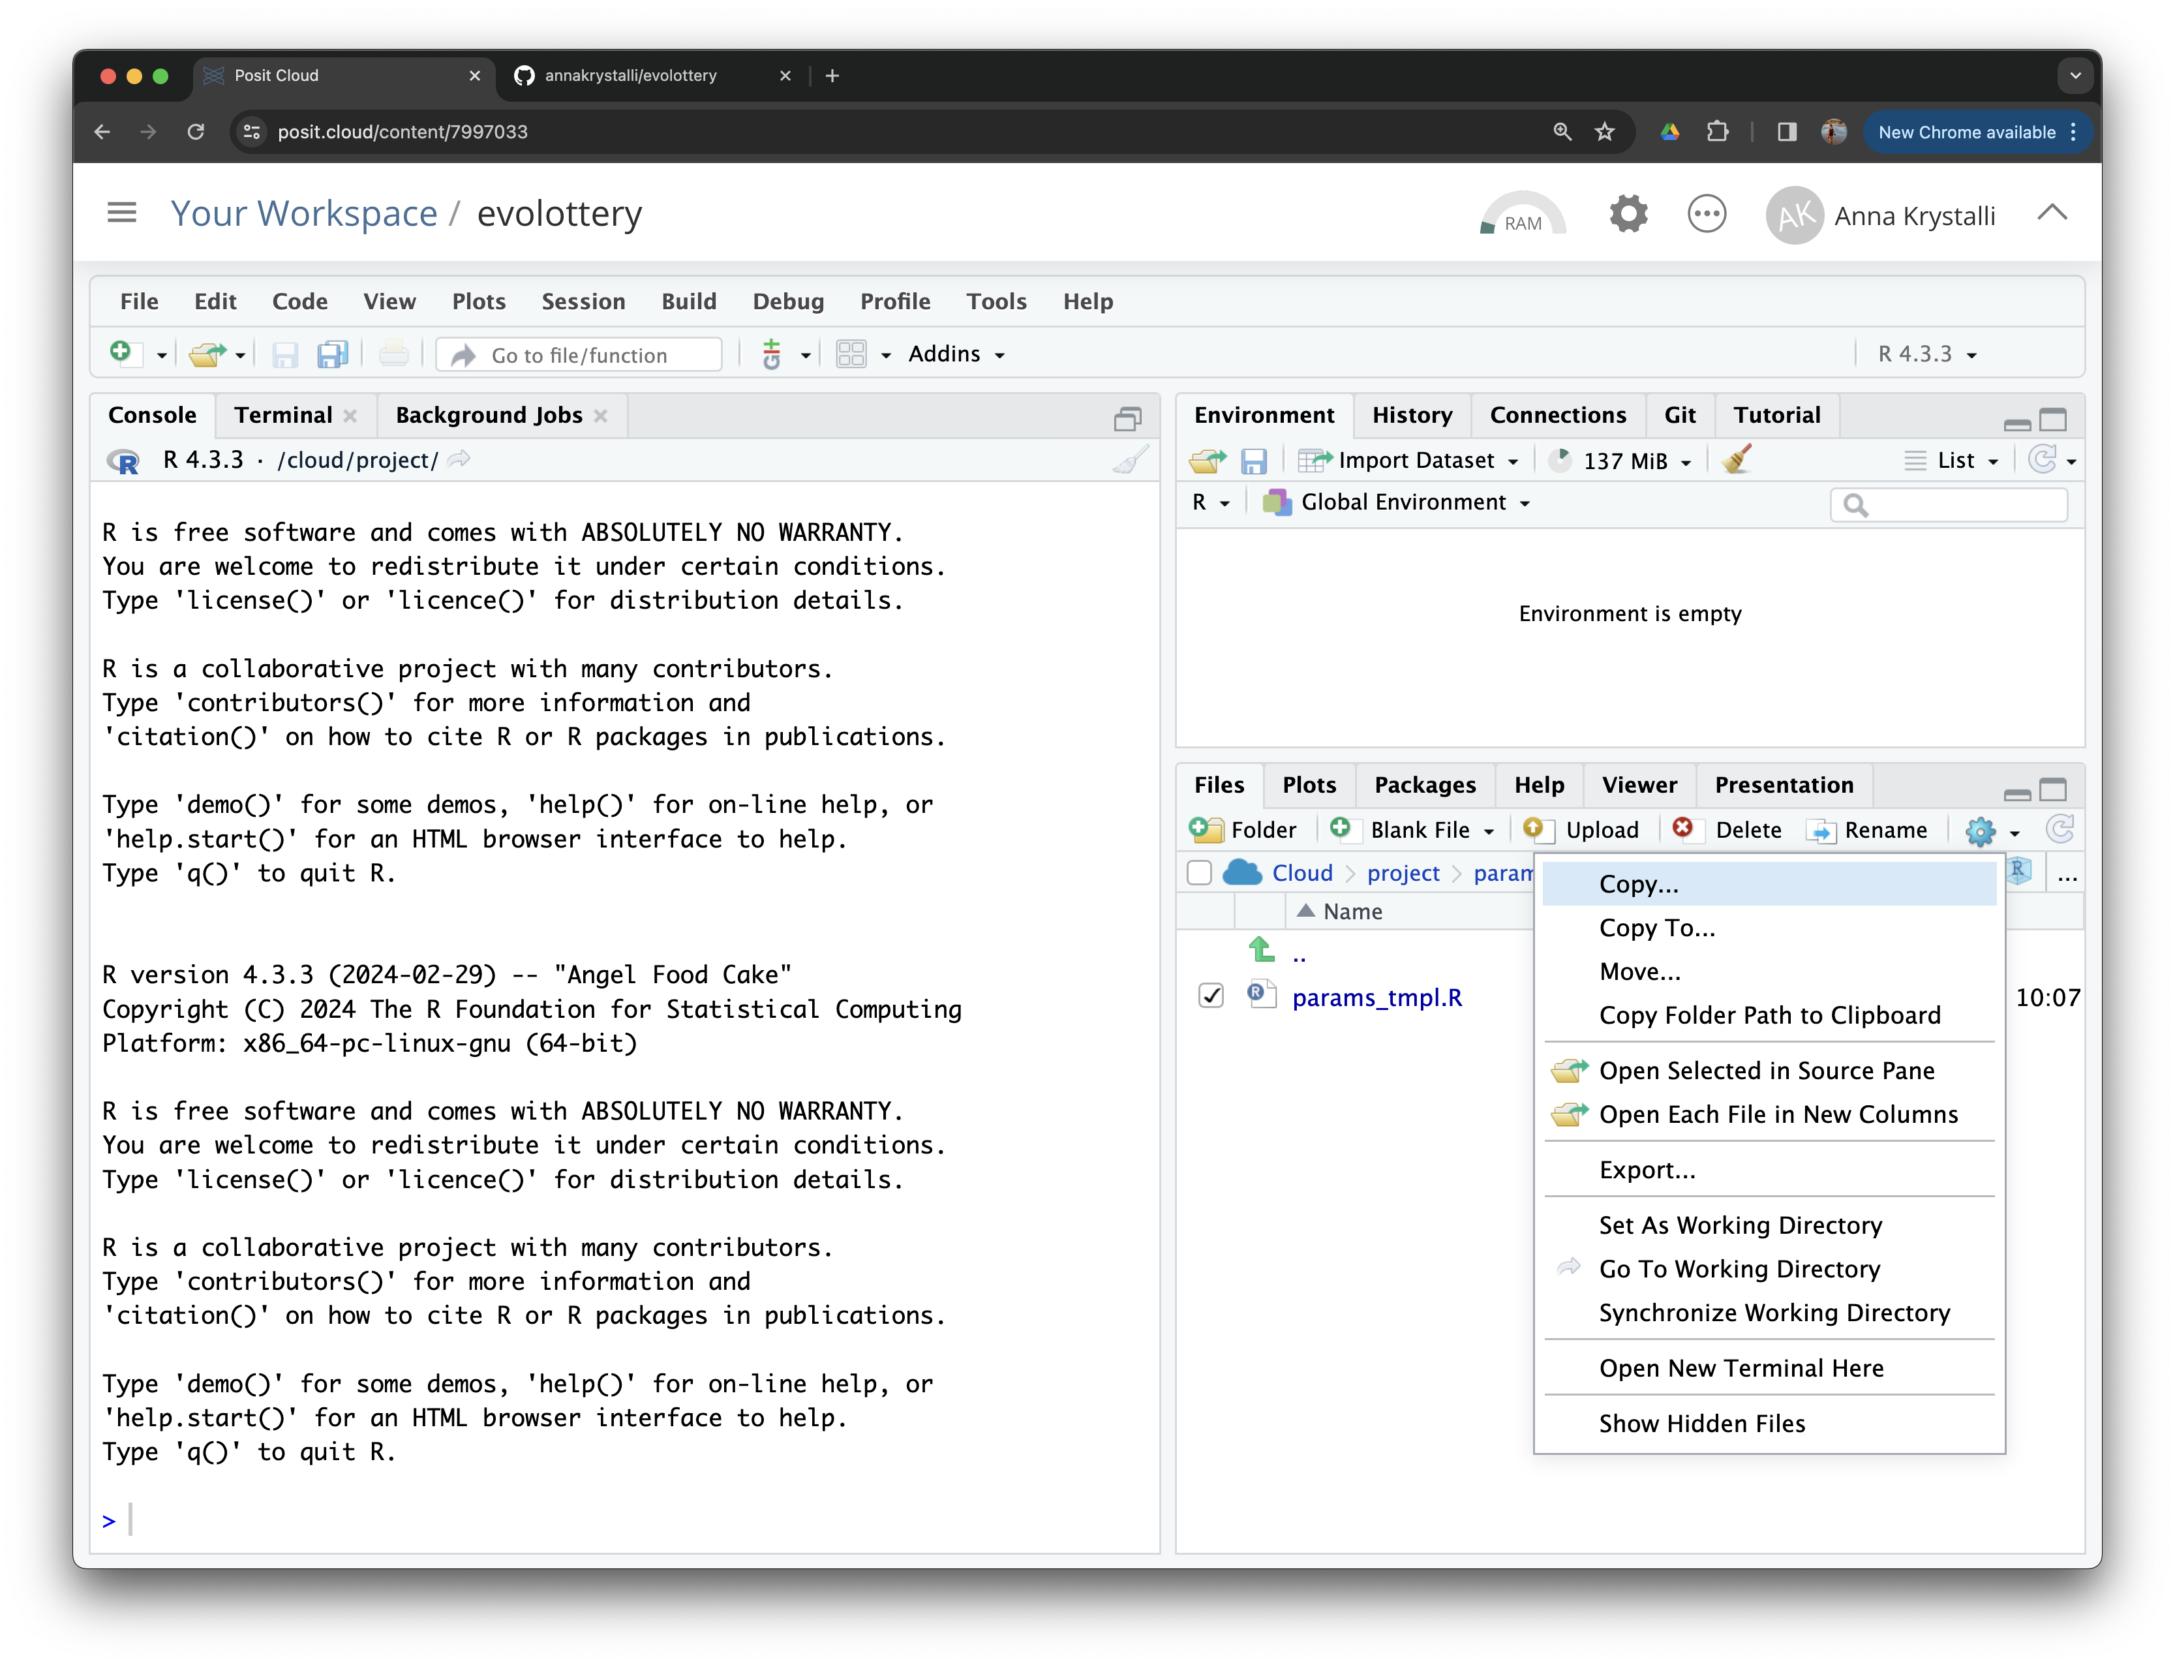Viewport: 2175px width, 1665px height.
Task: Click the RAM usage gauge
Action: pyautogui.click(x=1522, y=213)
